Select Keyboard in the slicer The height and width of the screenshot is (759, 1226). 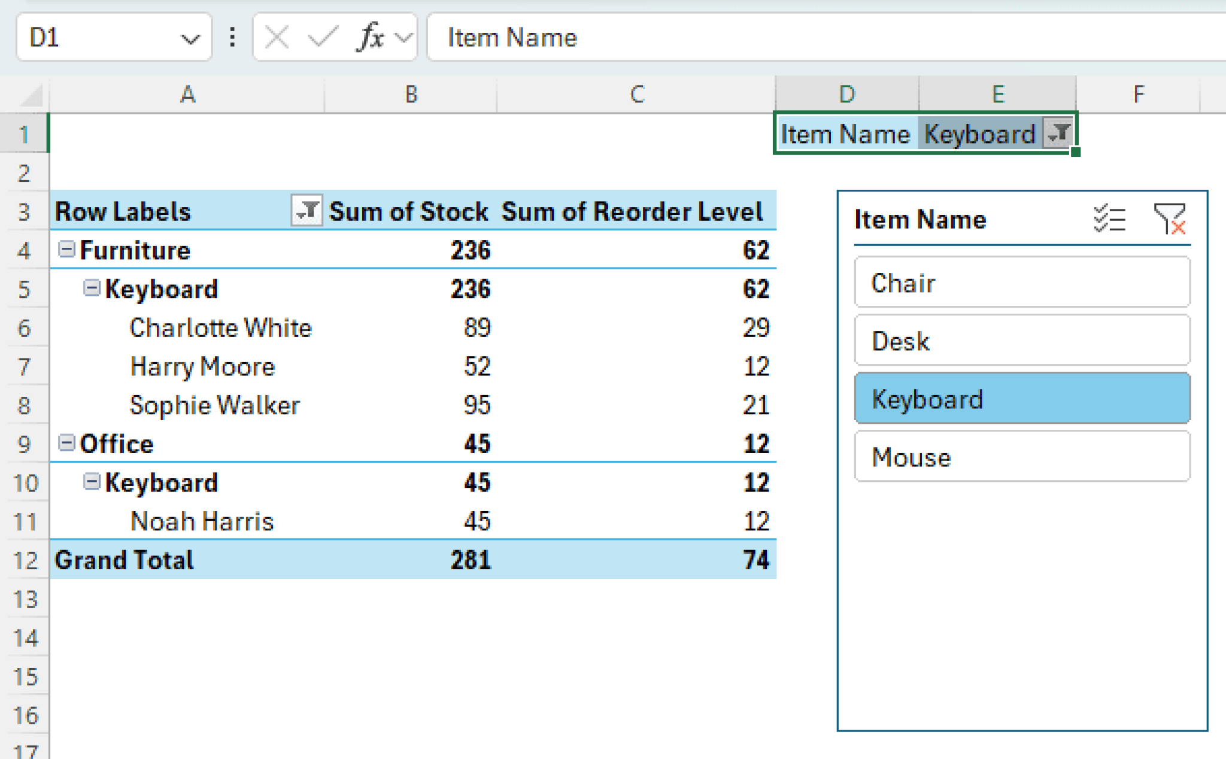tap(1022, 399)
